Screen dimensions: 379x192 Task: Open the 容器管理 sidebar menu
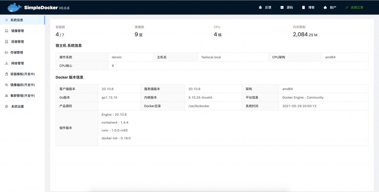(22, 42)
